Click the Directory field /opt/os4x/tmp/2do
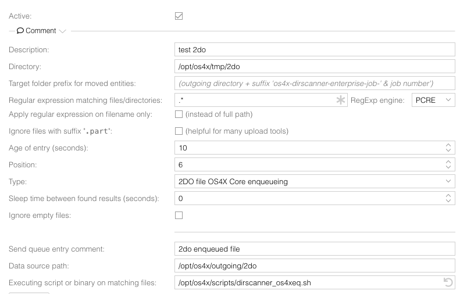The image size is (460, 294). coord(315,67)
